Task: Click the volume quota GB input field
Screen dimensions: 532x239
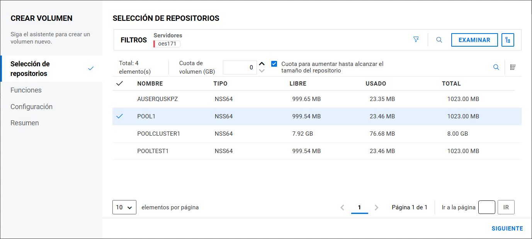Action: (x=240, y=67)
